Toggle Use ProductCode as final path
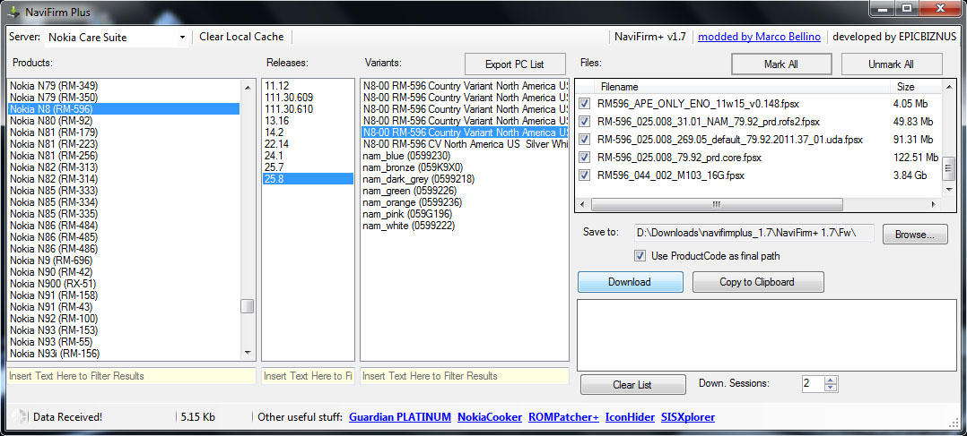The image size is (967, 436). click(640, 255)
